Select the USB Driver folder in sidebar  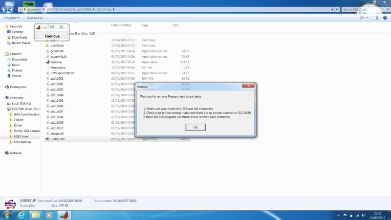[21, 136]
